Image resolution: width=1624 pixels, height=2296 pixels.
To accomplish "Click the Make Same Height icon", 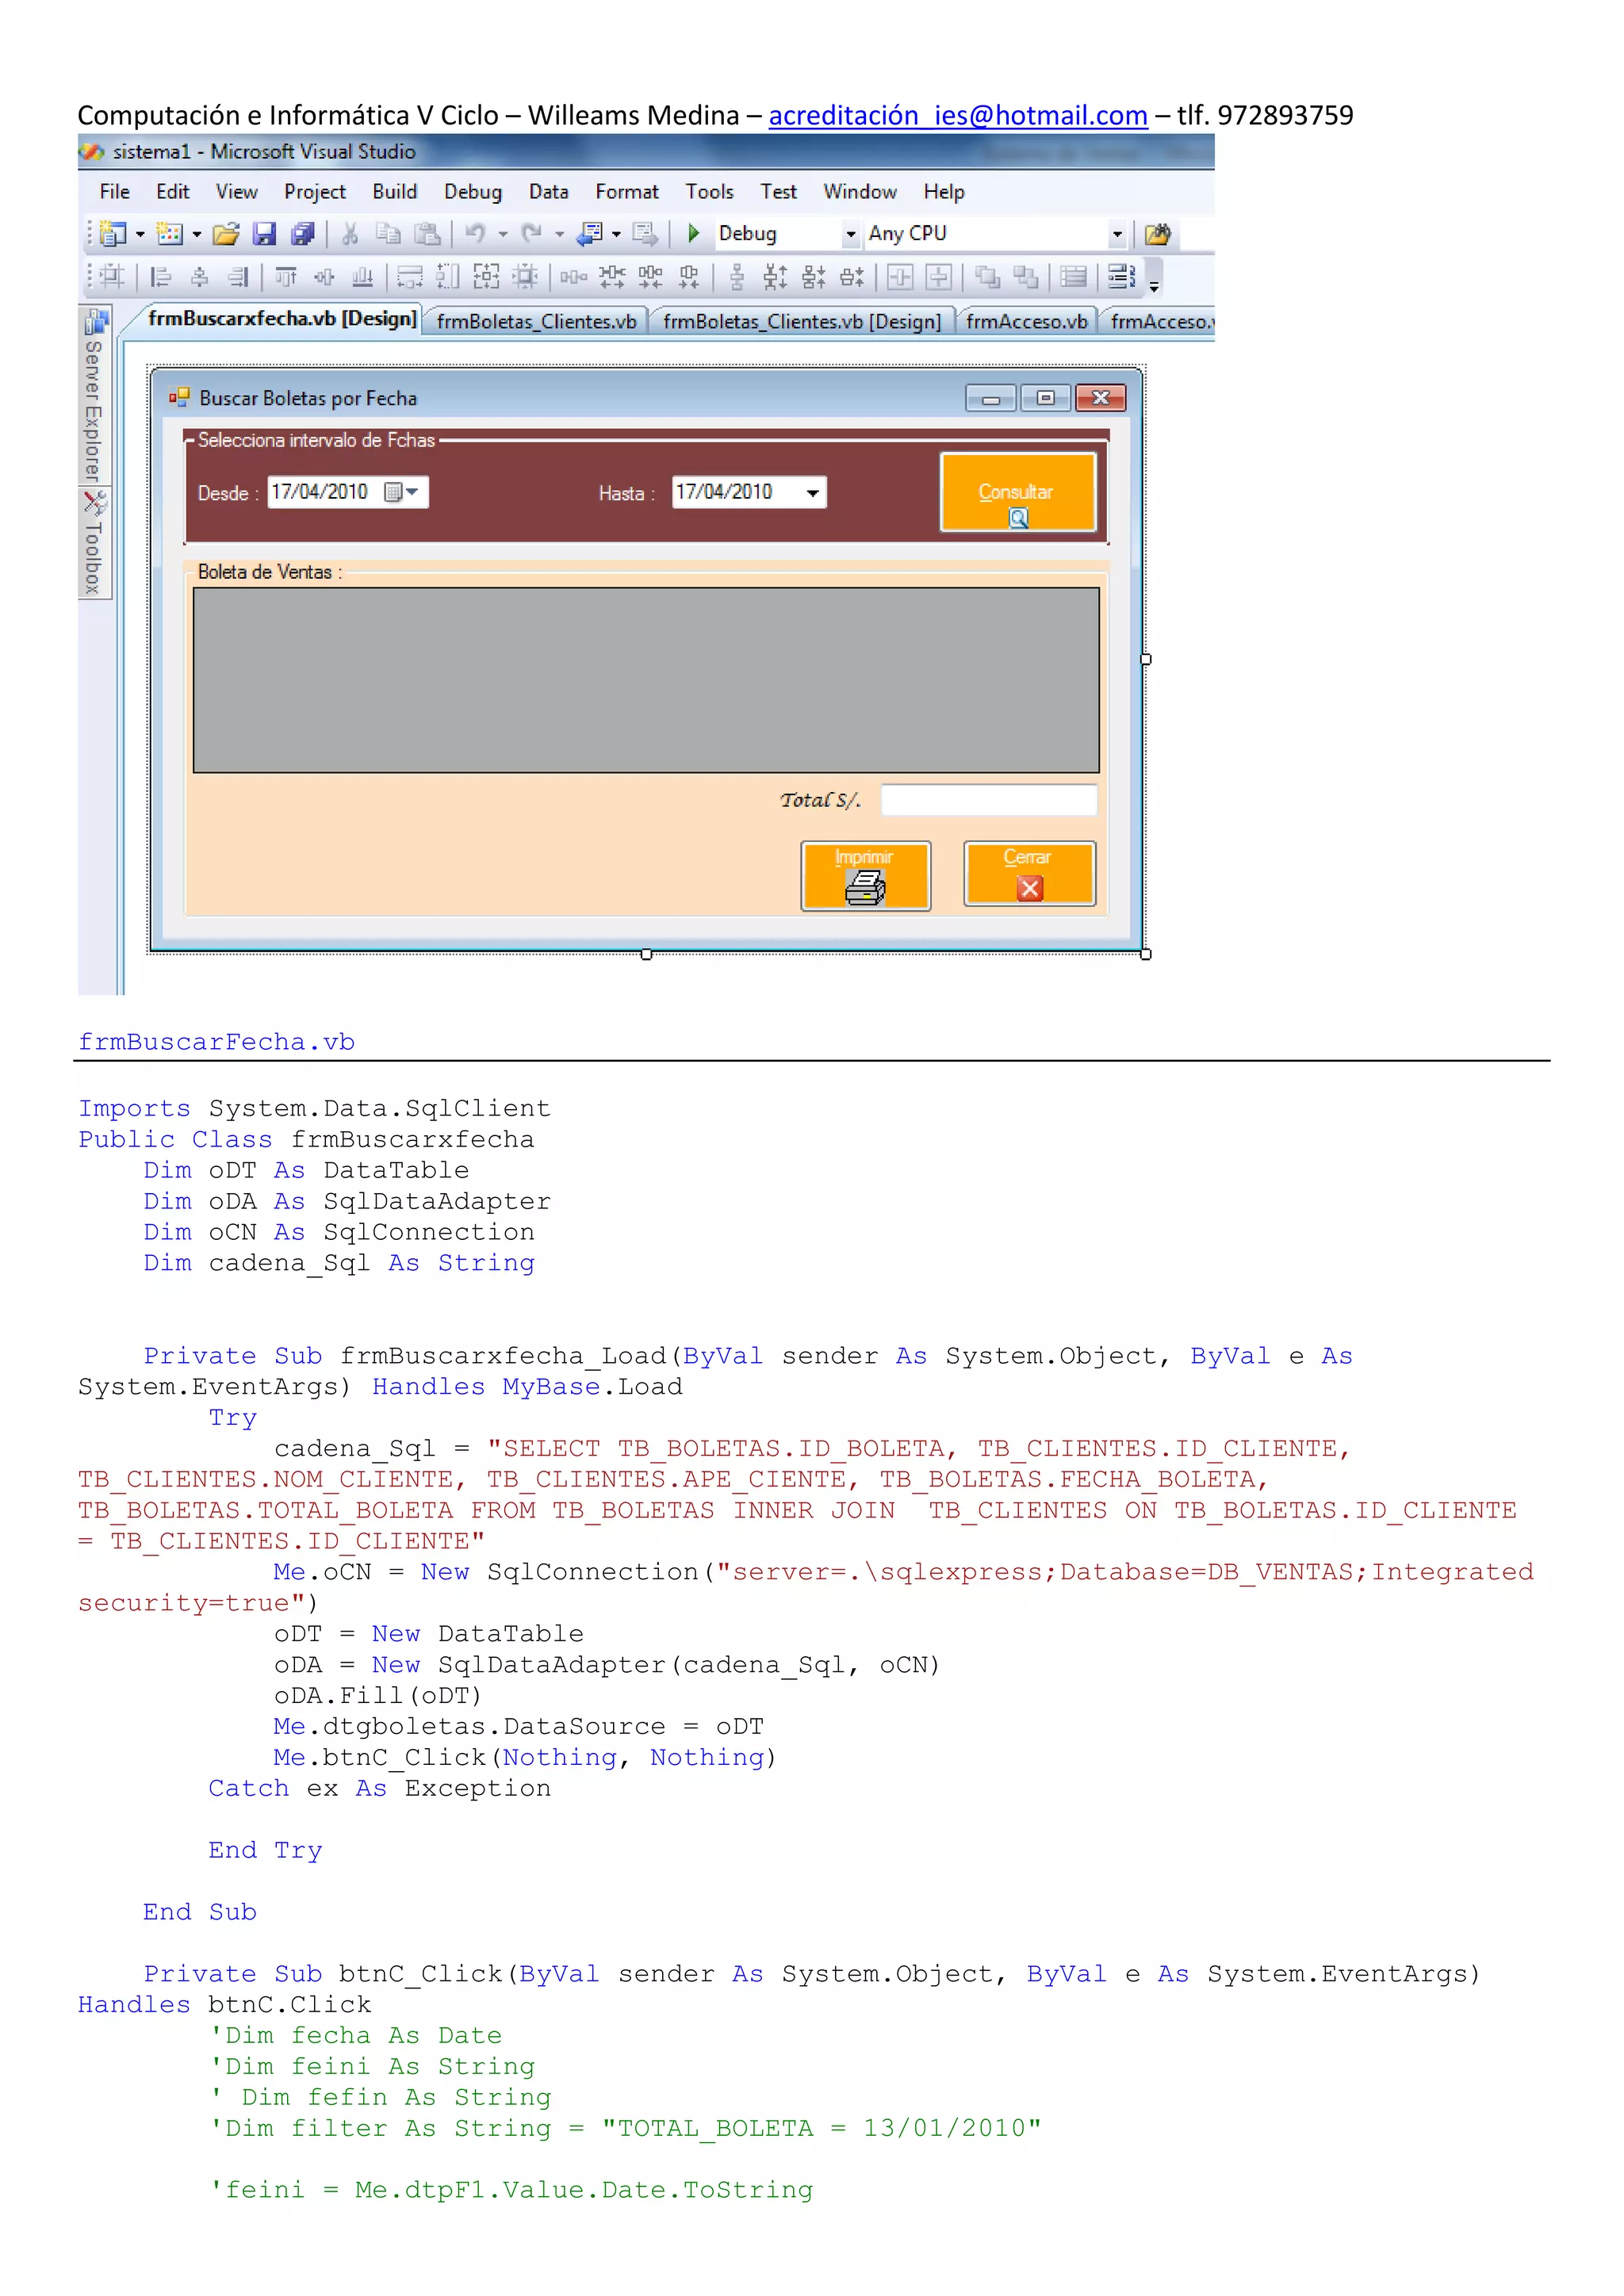I will pos(448,277).
